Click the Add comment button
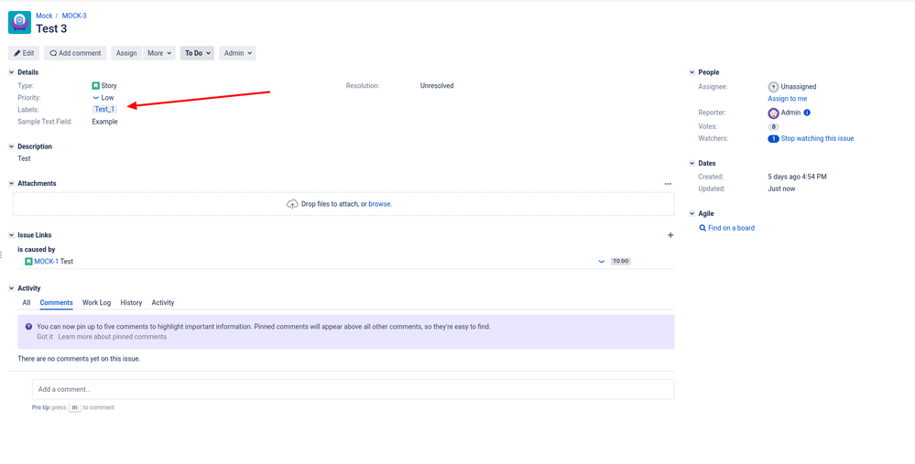The height and width of the screenshot is (464, 915). click(x=75, y=53)
